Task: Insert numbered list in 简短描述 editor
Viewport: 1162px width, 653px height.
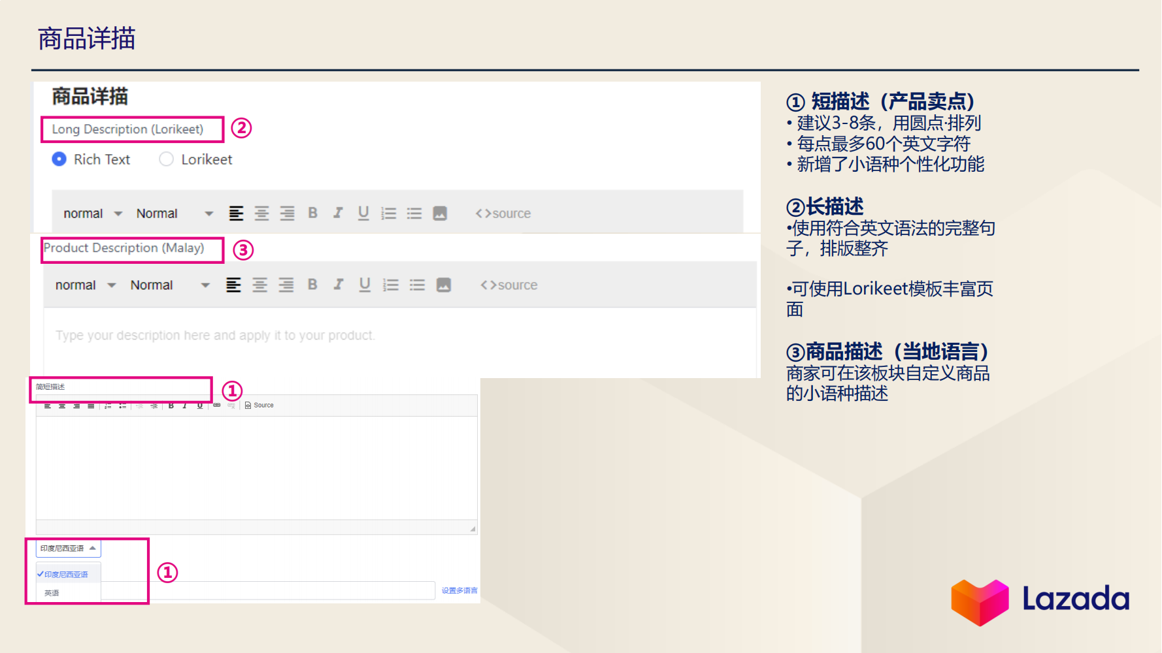Action: [108, 406]
